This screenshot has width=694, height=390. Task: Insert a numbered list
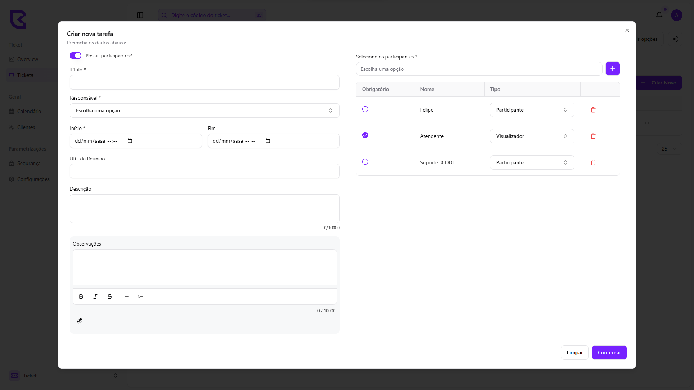pyautogui.click(x=141, y=296)
